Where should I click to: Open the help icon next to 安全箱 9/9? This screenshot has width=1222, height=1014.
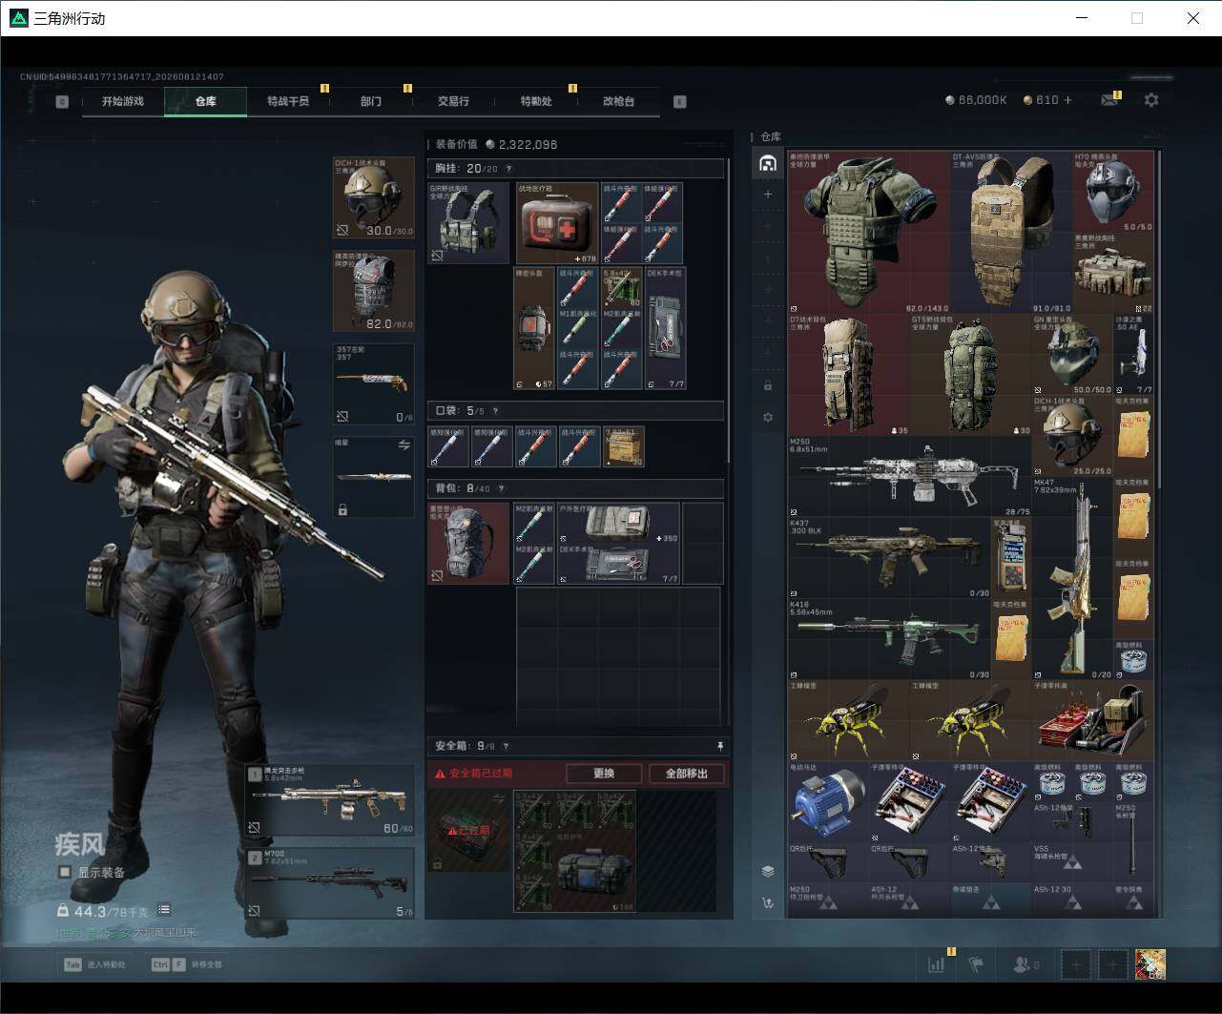[x=506, y=746]
